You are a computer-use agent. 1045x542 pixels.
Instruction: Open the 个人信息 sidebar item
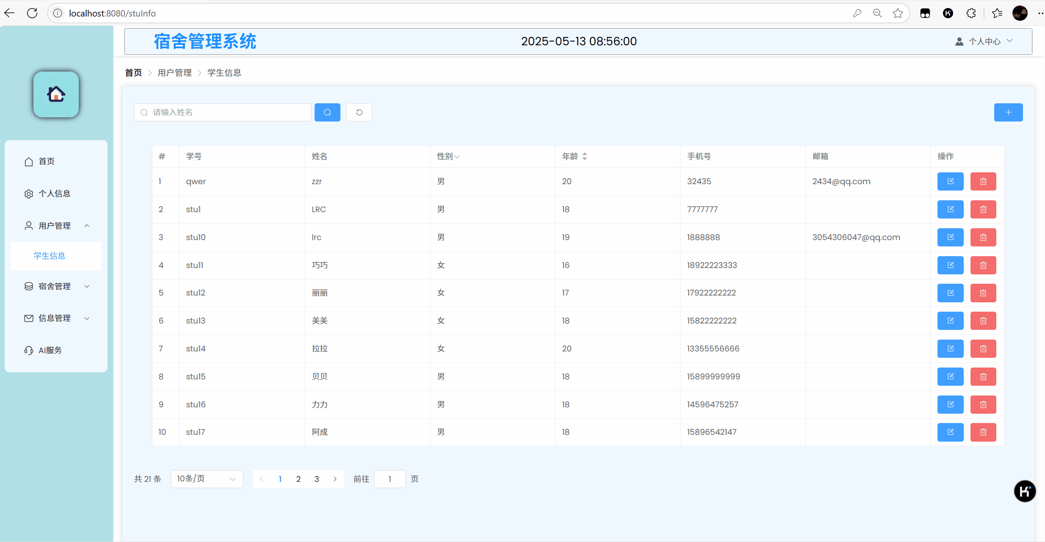[54, 194]
